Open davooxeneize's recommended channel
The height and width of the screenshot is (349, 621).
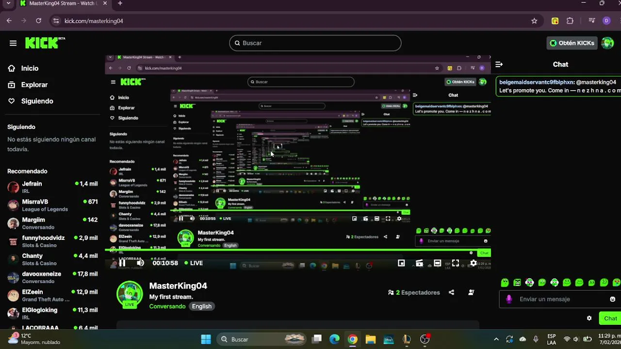point(52,277)
